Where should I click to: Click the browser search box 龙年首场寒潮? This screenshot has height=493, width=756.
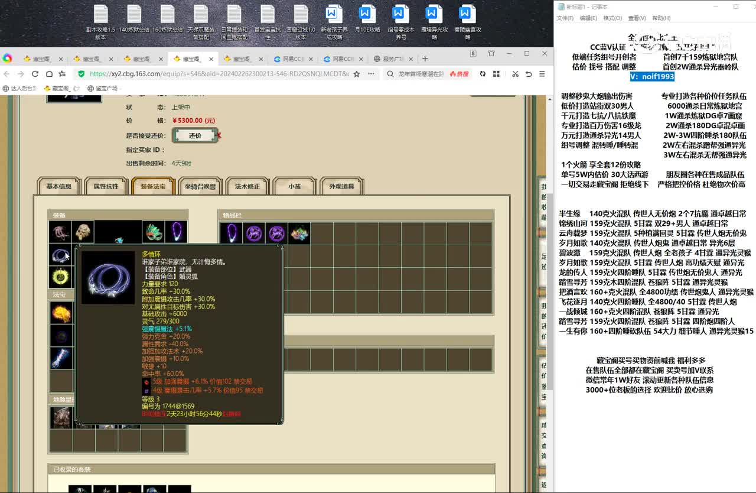tap(422, 74)
